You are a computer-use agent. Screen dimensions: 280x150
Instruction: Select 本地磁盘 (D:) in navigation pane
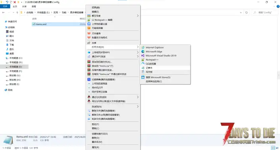(x=16, y=62)
